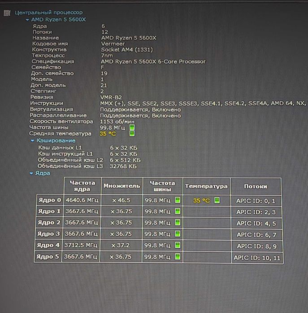Image resolution: width=308 pixels, height=313 pixels.
Task: Click the Ядро 4 row label
Action: click(48, 245)
